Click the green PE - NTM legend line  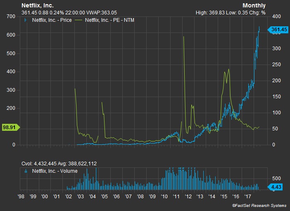(x=78, y=20)
